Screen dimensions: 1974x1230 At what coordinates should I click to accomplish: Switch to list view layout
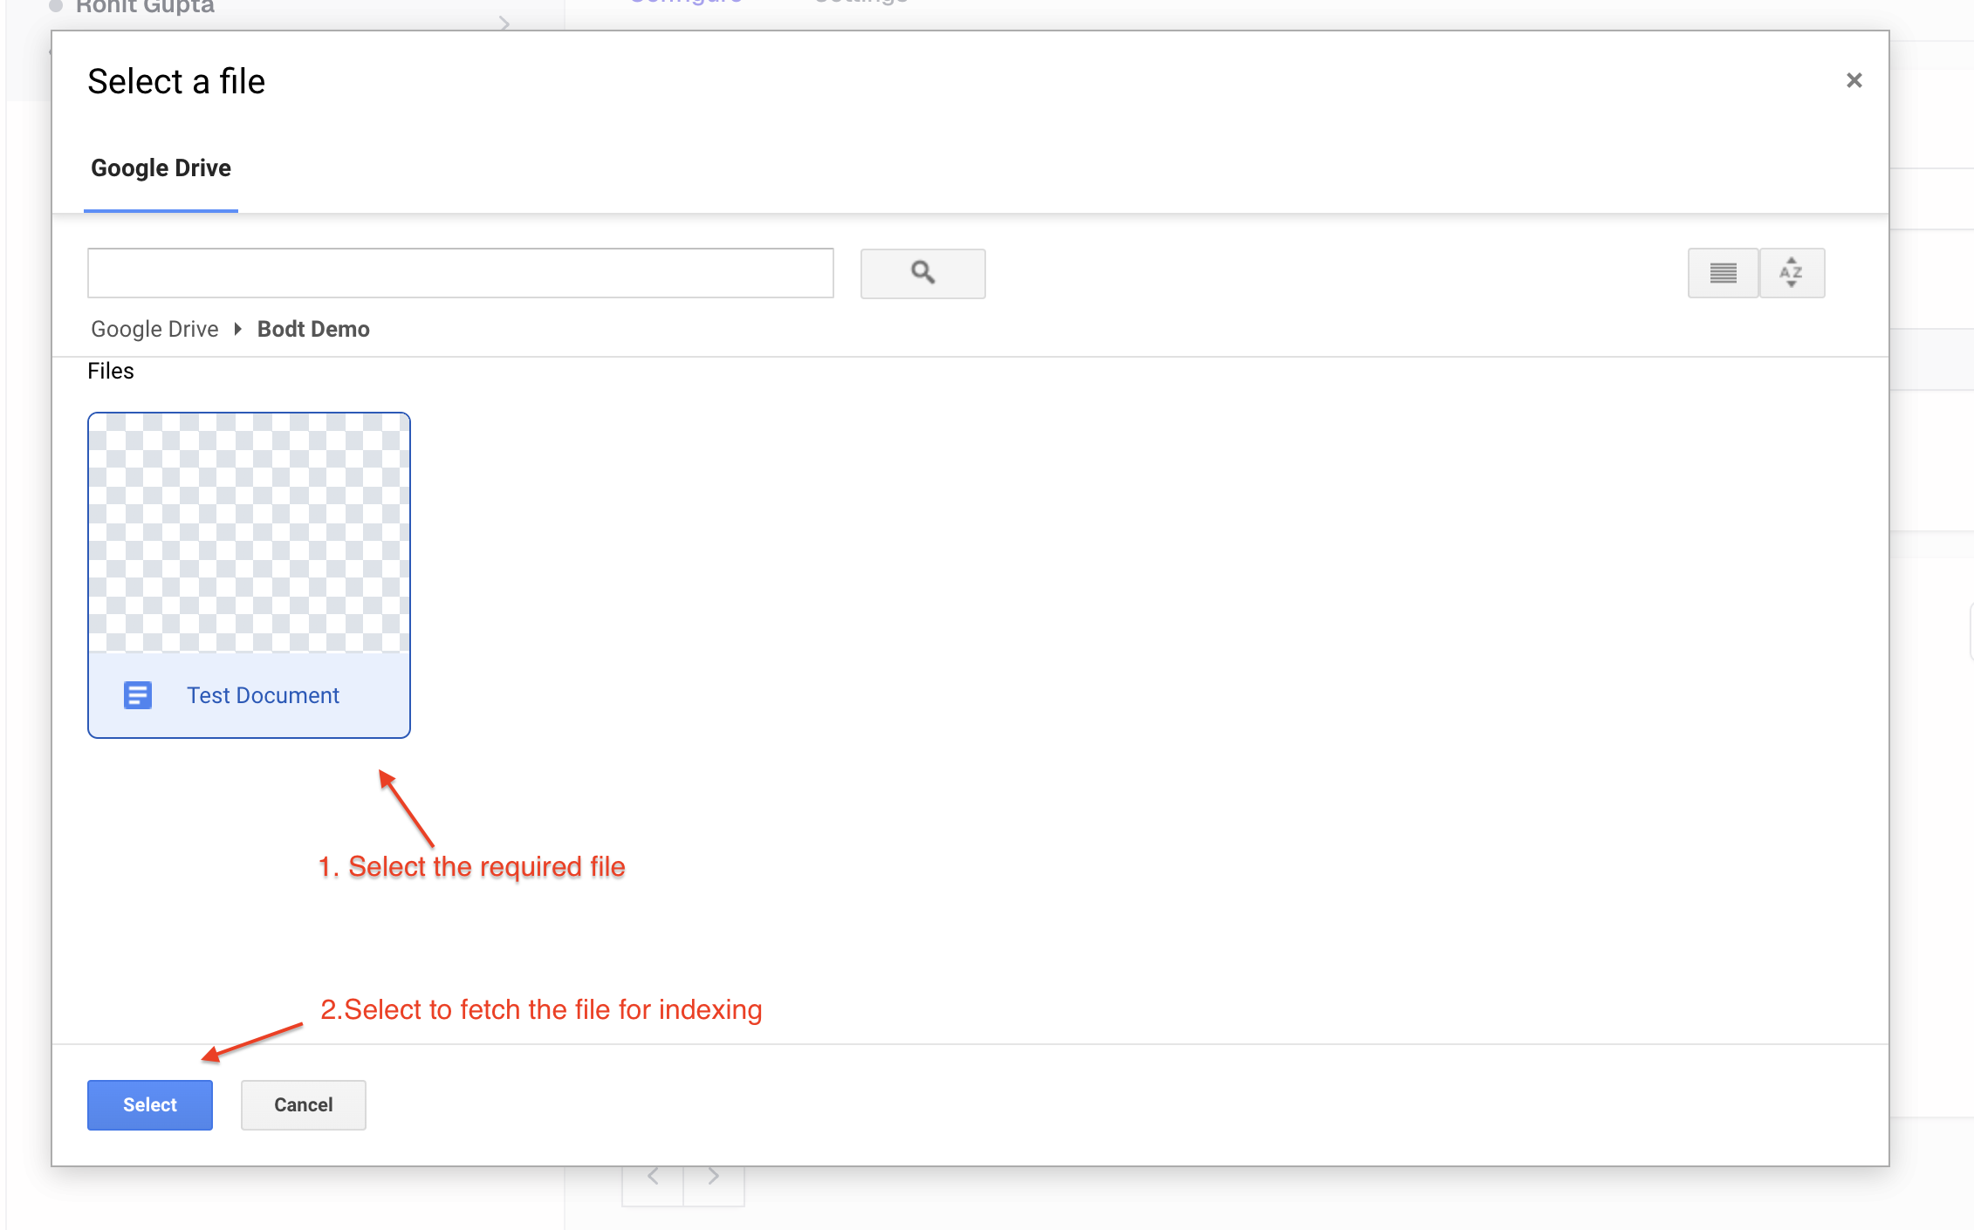[1723, 273]
